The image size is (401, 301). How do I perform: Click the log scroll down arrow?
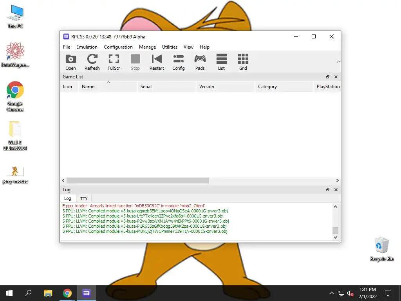point(335,237)
